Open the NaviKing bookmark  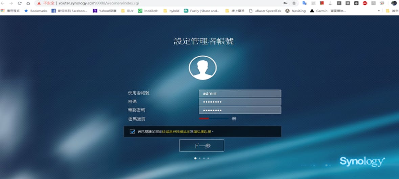click(295, 11)
